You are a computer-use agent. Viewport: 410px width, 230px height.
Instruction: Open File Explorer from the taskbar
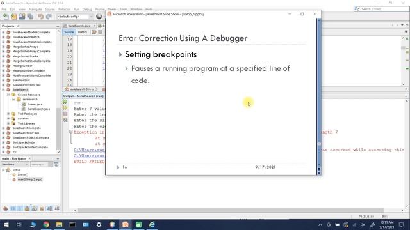60,224
